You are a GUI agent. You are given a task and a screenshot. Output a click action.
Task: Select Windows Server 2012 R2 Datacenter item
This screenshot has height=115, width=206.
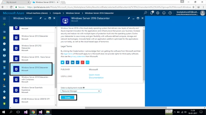tap(32, 48)
